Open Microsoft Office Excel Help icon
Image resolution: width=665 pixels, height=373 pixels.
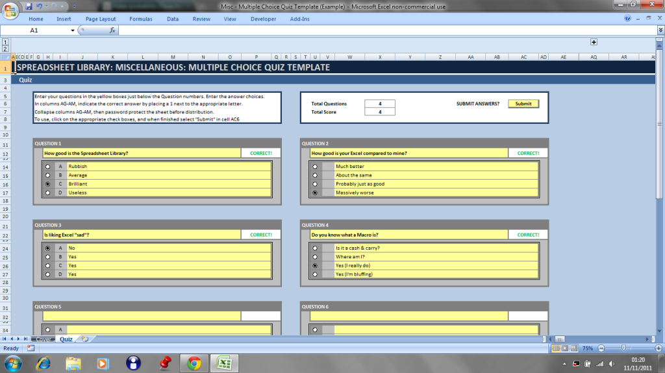coord(628,19)
